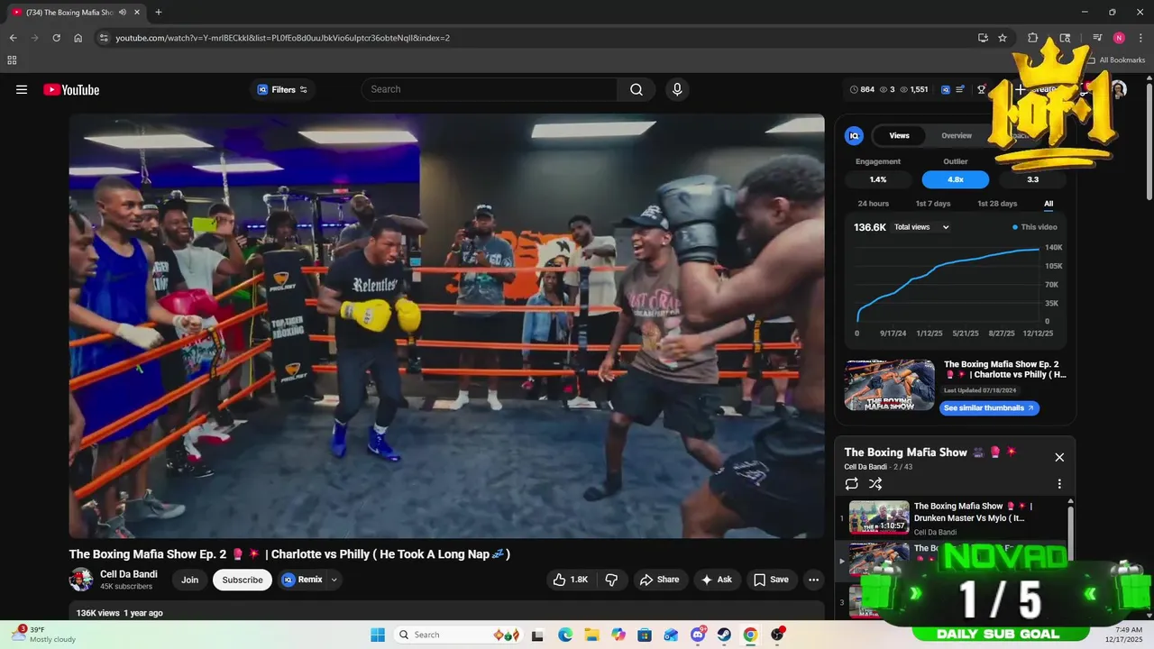Play Drunken Master Vs Mylo playlist video
The height and width of the screenshot is (649, 1154).
(x=951, y=518)
